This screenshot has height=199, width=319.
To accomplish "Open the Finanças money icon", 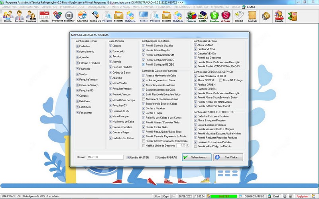I will click(x=191, y=16).
